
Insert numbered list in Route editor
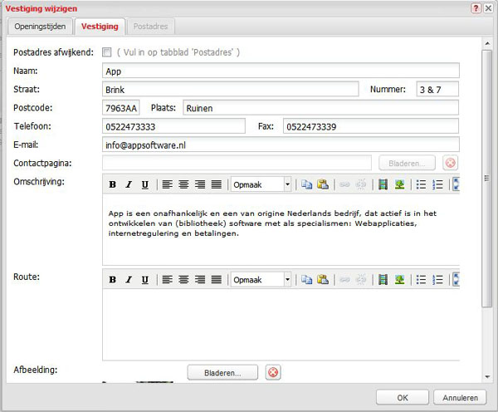click(437, 279)
